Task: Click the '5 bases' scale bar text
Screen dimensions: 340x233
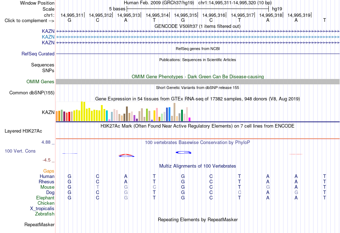Action: [117, 9]
